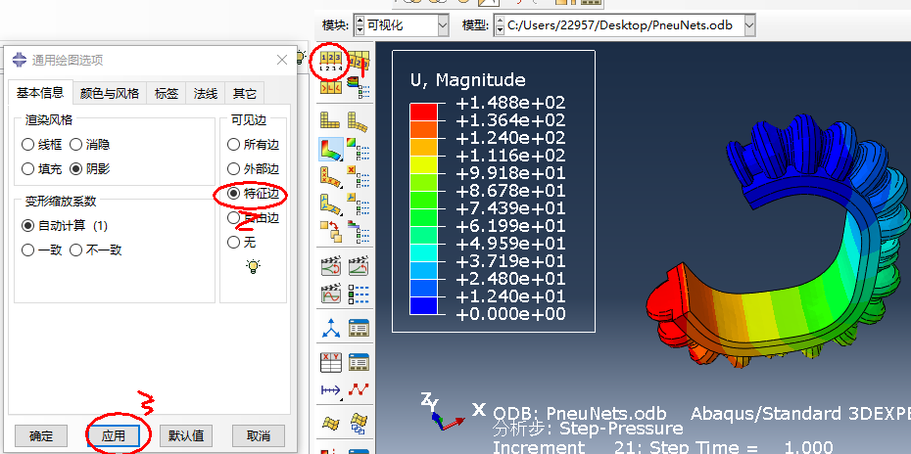
Task: Select the 线框 render style radio button
Action: coord(29,144)
